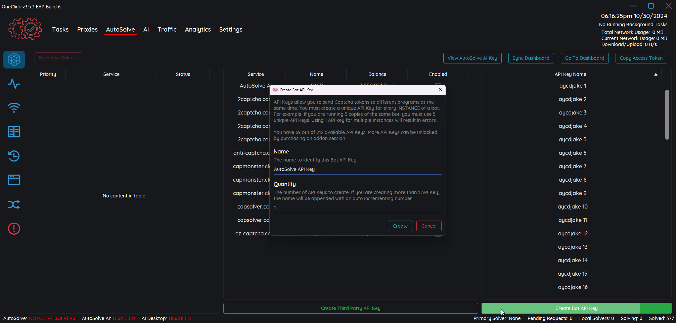Go to the Settings tab
The image size is (676, 323).
[x=231, y=30]
